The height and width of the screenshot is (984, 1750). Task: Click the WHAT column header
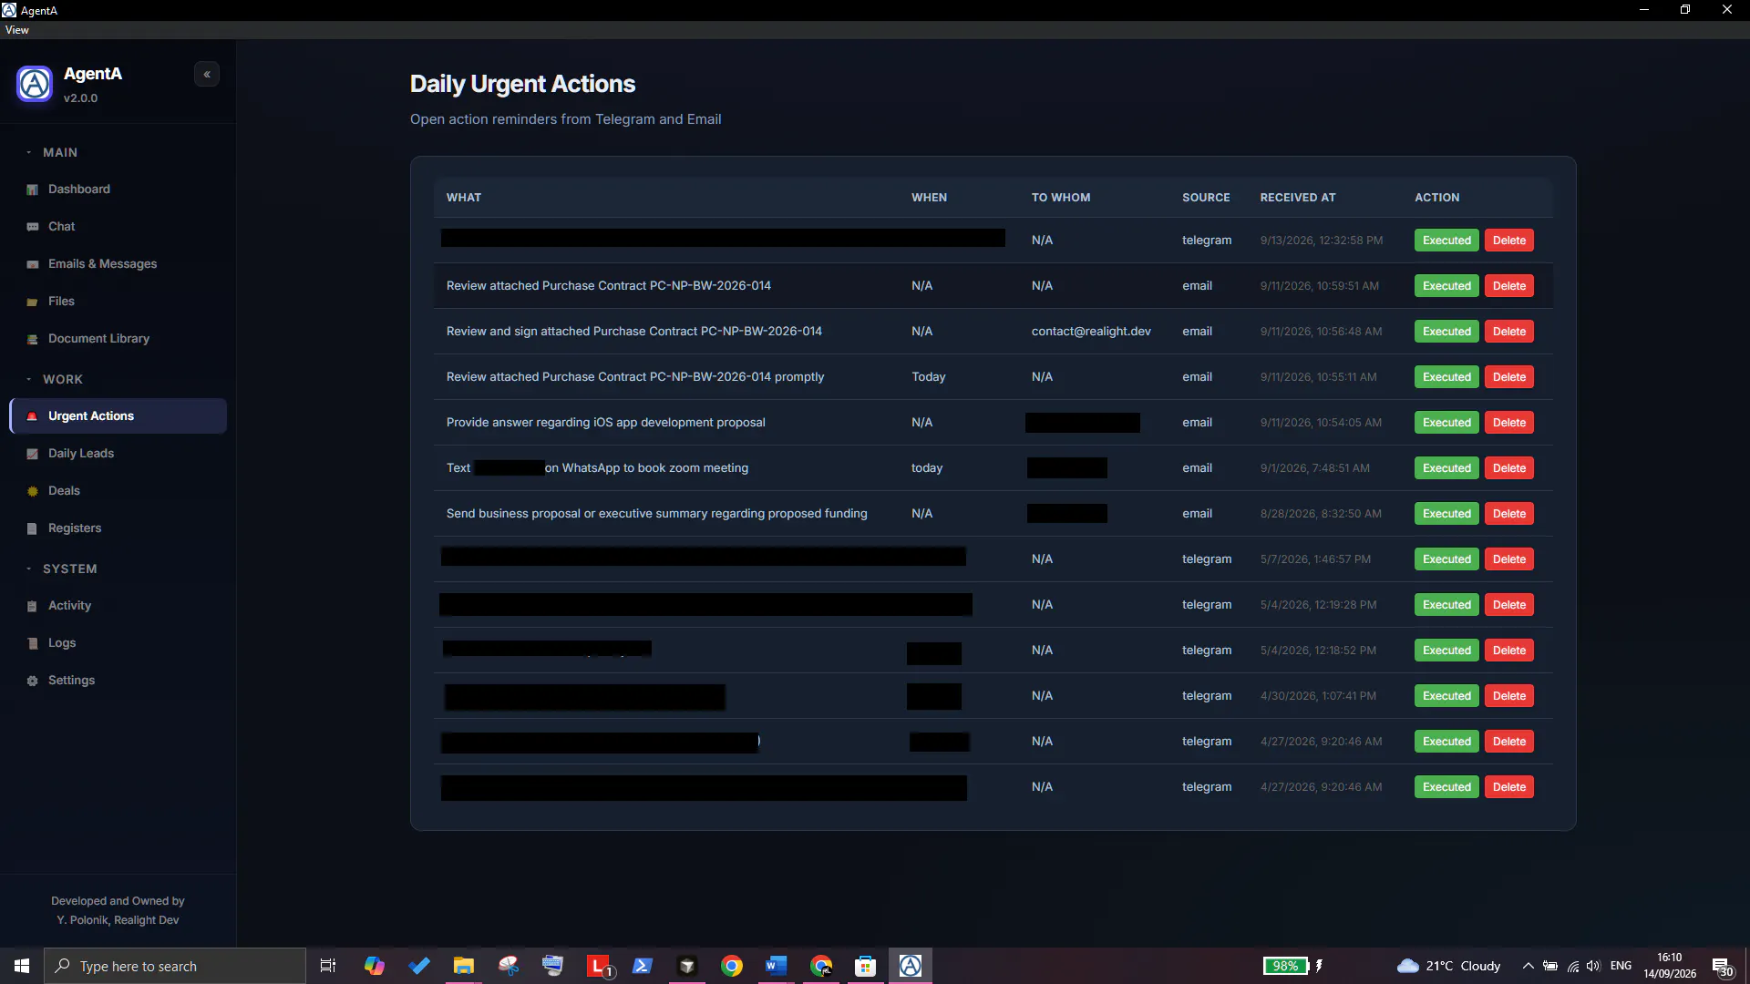(464, 197)
